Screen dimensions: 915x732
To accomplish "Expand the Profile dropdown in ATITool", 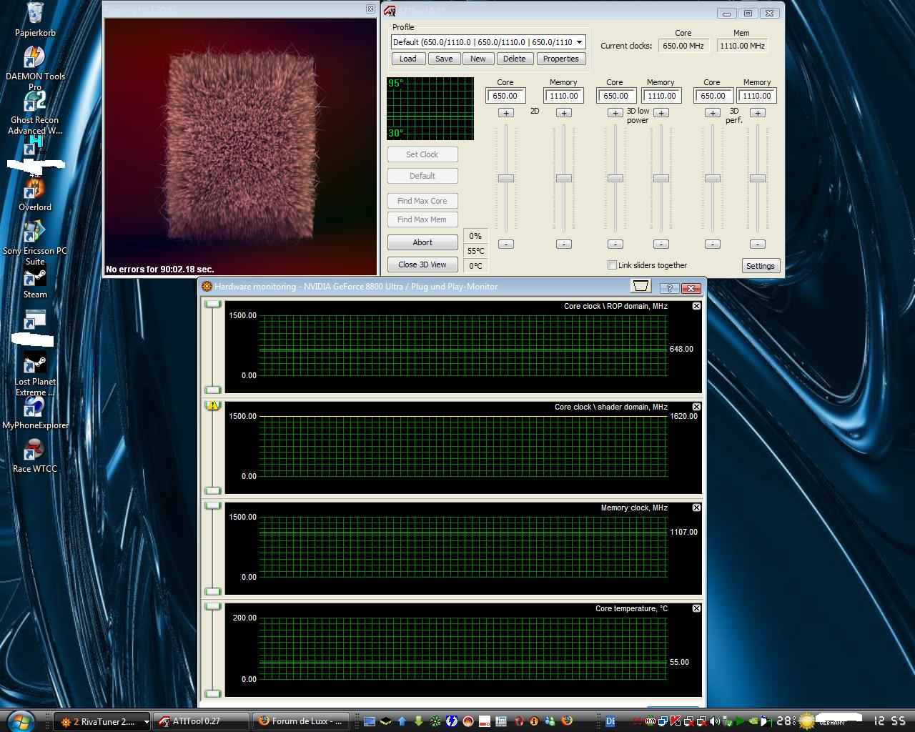I will tap(579, 42).
